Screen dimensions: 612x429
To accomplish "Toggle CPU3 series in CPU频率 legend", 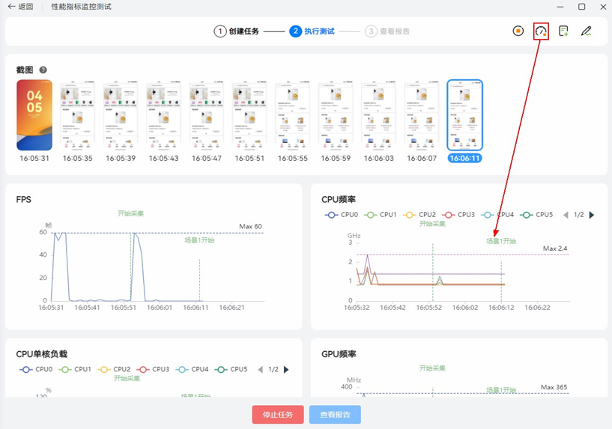I will tap(458, 215).
